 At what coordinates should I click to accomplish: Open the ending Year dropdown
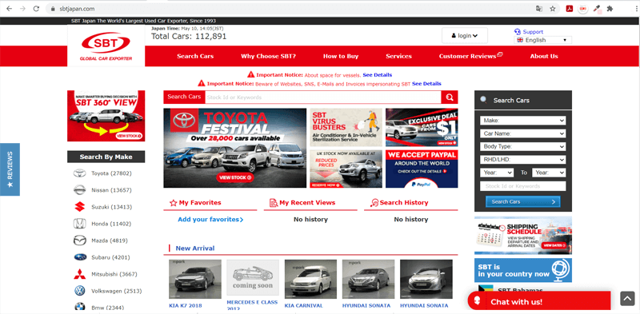549,173
